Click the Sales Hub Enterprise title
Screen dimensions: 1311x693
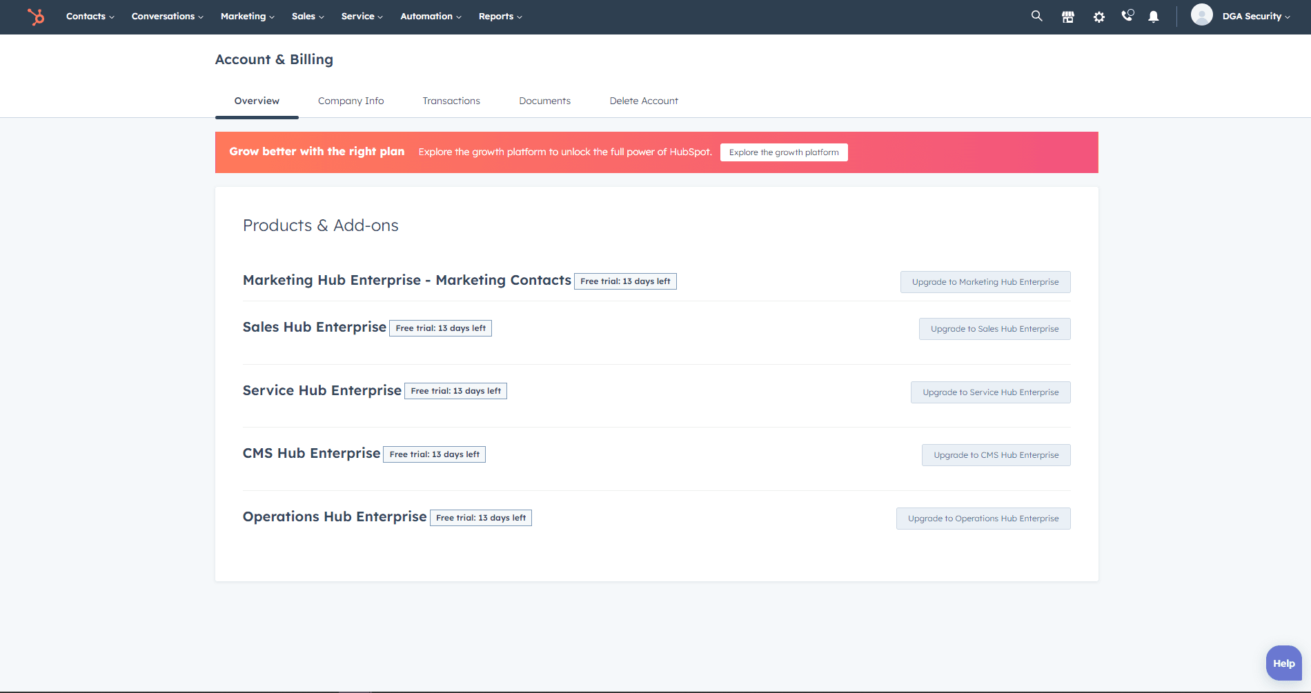[315, 327]
